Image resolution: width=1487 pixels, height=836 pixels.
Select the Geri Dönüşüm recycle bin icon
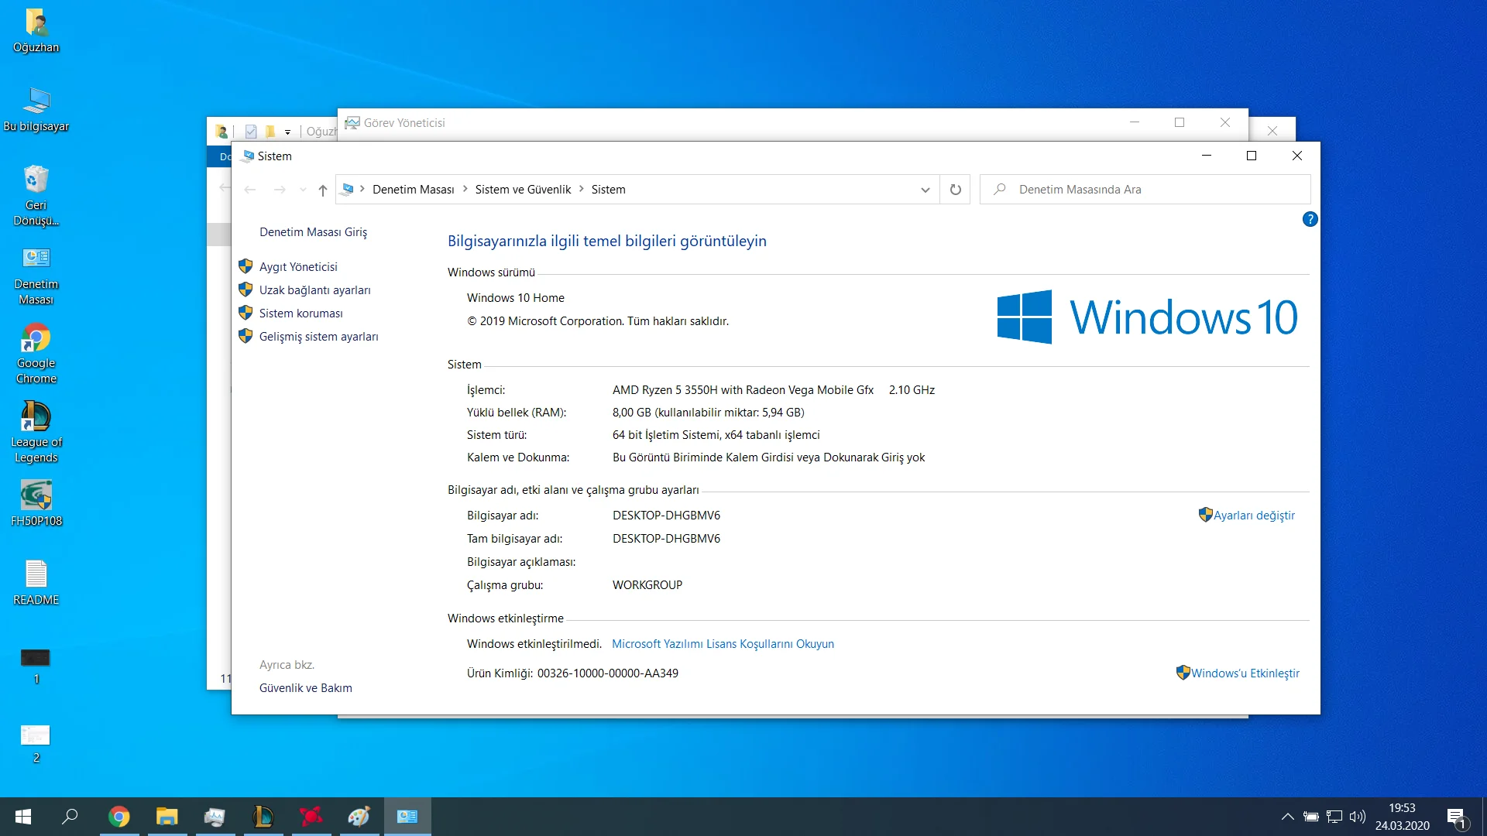pyautogui.click(x=36, y=194)
